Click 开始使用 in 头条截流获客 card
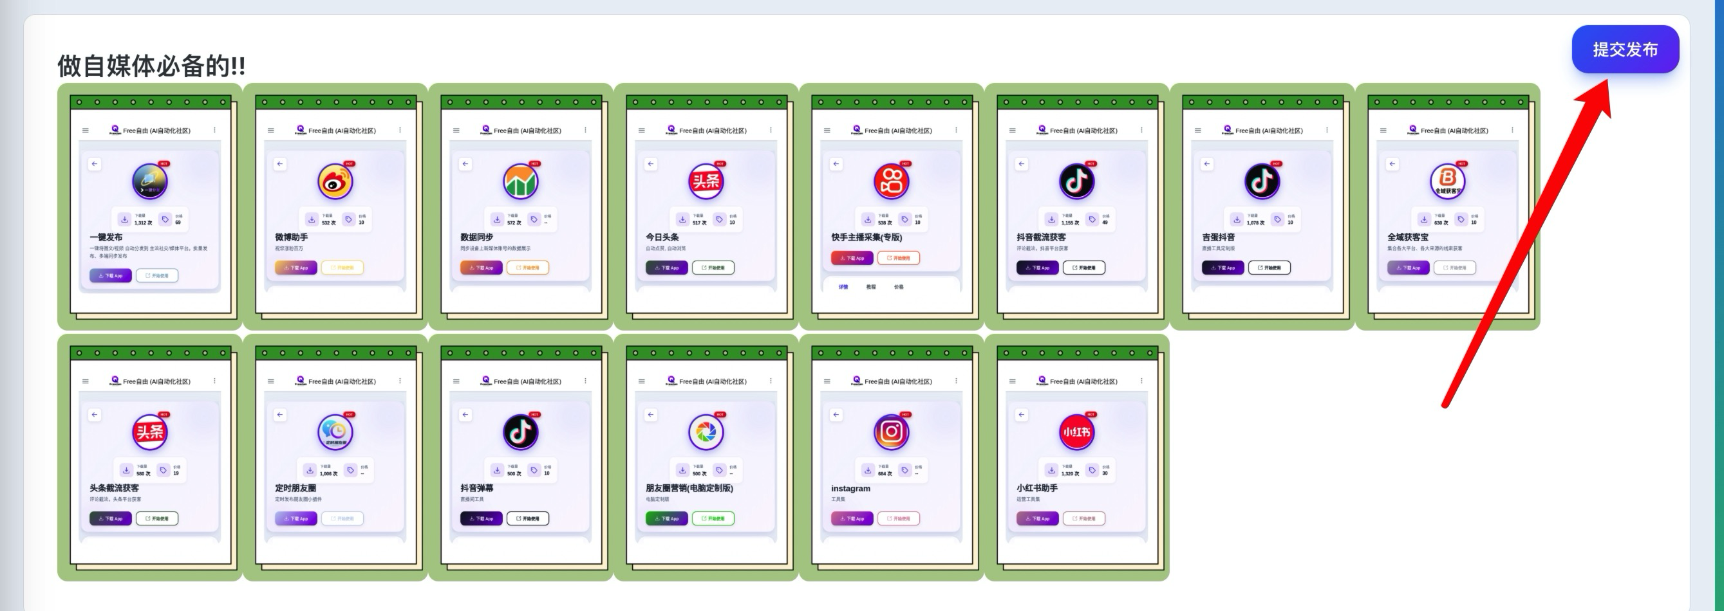This screenshot has height=611, width=1724. (x=157, y=519)
